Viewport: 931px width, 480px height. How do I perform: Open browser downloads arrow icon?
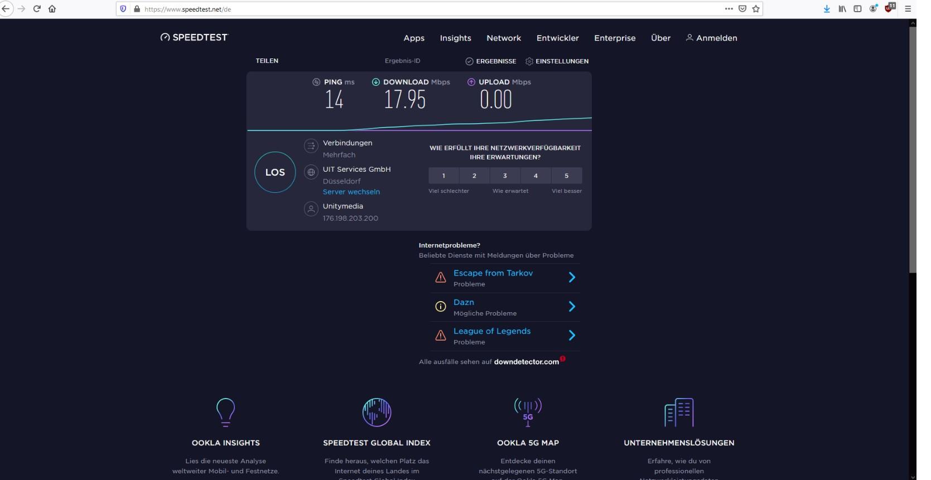point(827,9)
